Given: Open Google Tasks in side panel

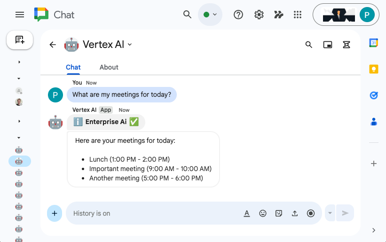Looking at the screenshot, I should click(374, 95).
